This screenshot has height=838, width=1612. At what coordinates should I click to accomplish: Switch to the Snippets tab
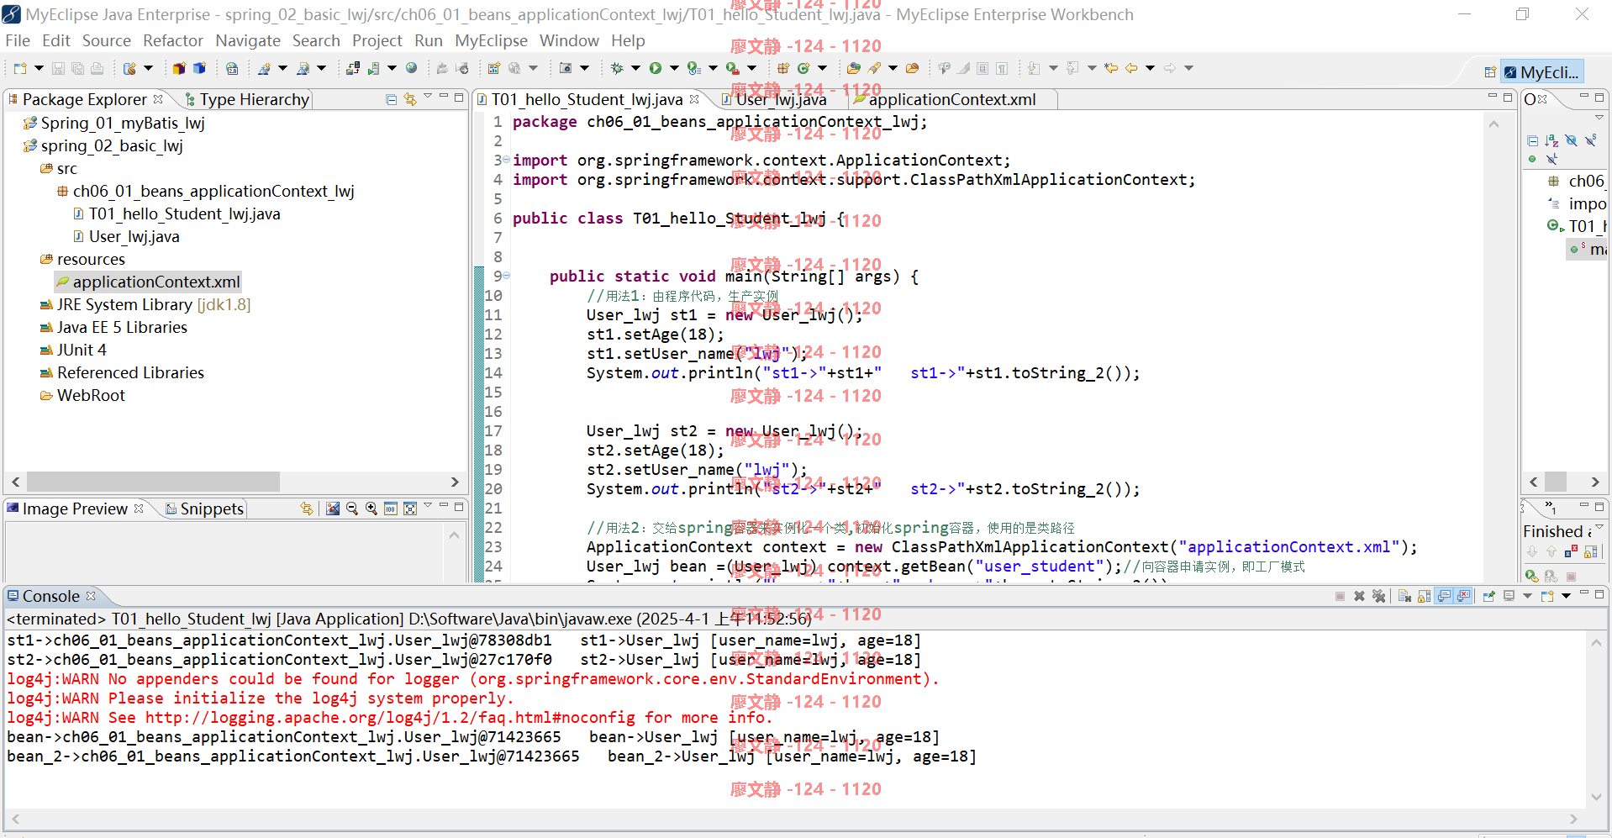[204, 509]
